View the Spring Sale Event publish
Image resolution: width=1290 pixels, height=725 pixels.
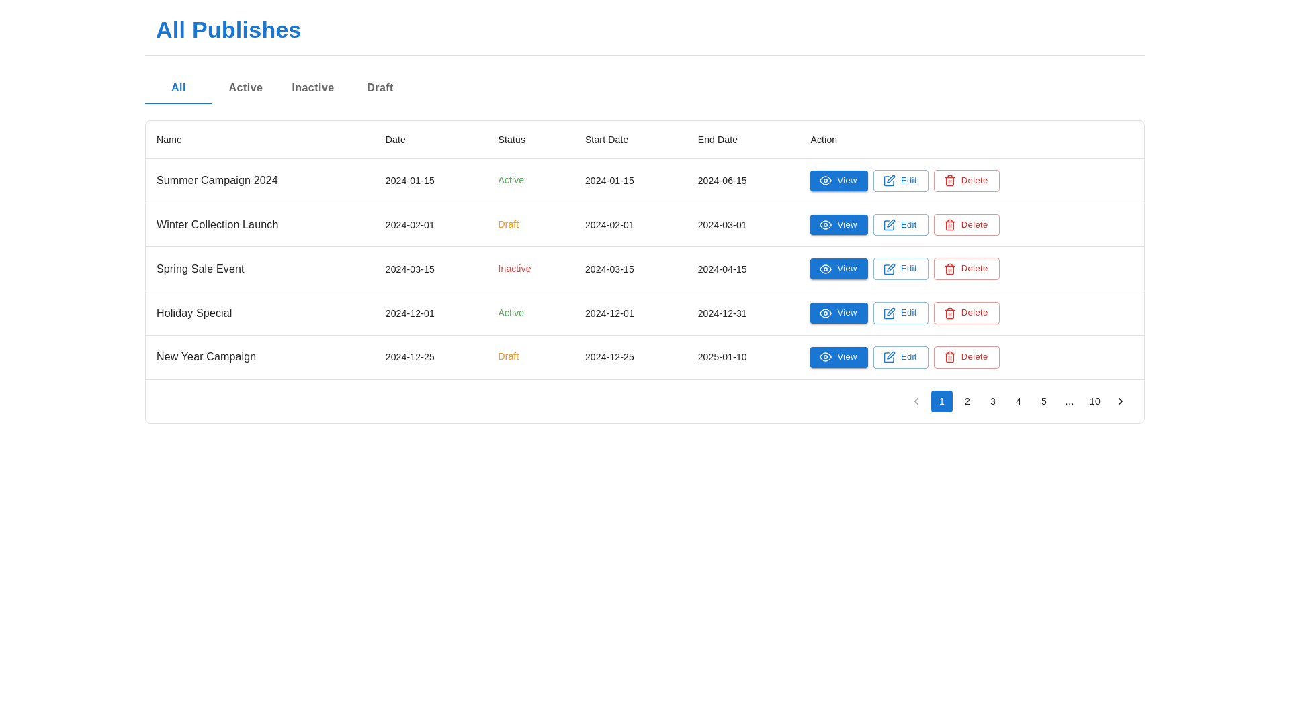point(838,269)
